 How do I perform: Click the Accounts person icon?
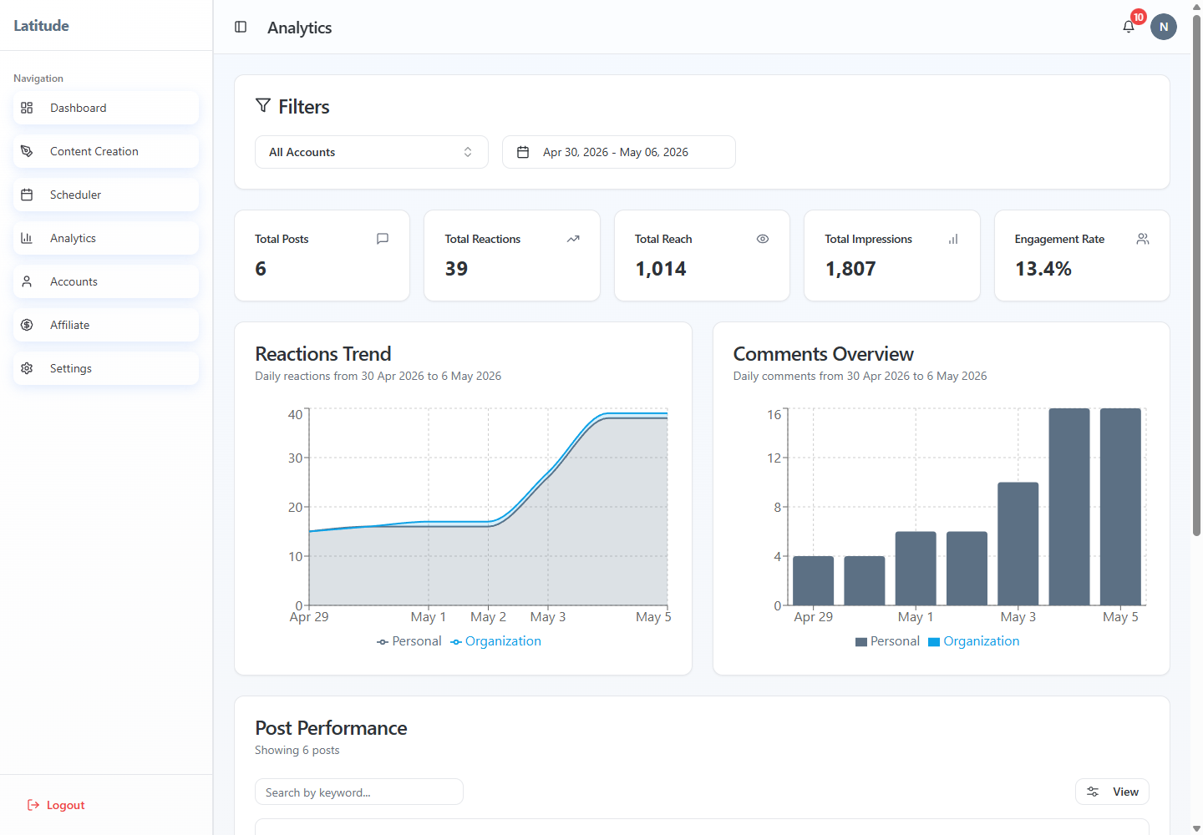pyautogui.click(x=27, y=281)
